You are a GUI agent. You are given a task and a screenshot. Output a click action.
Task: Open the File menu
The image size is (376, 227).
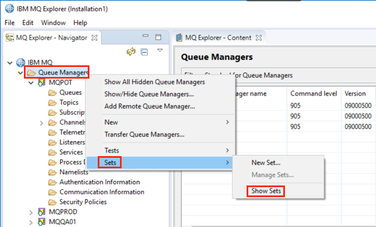tap(9, 23)
